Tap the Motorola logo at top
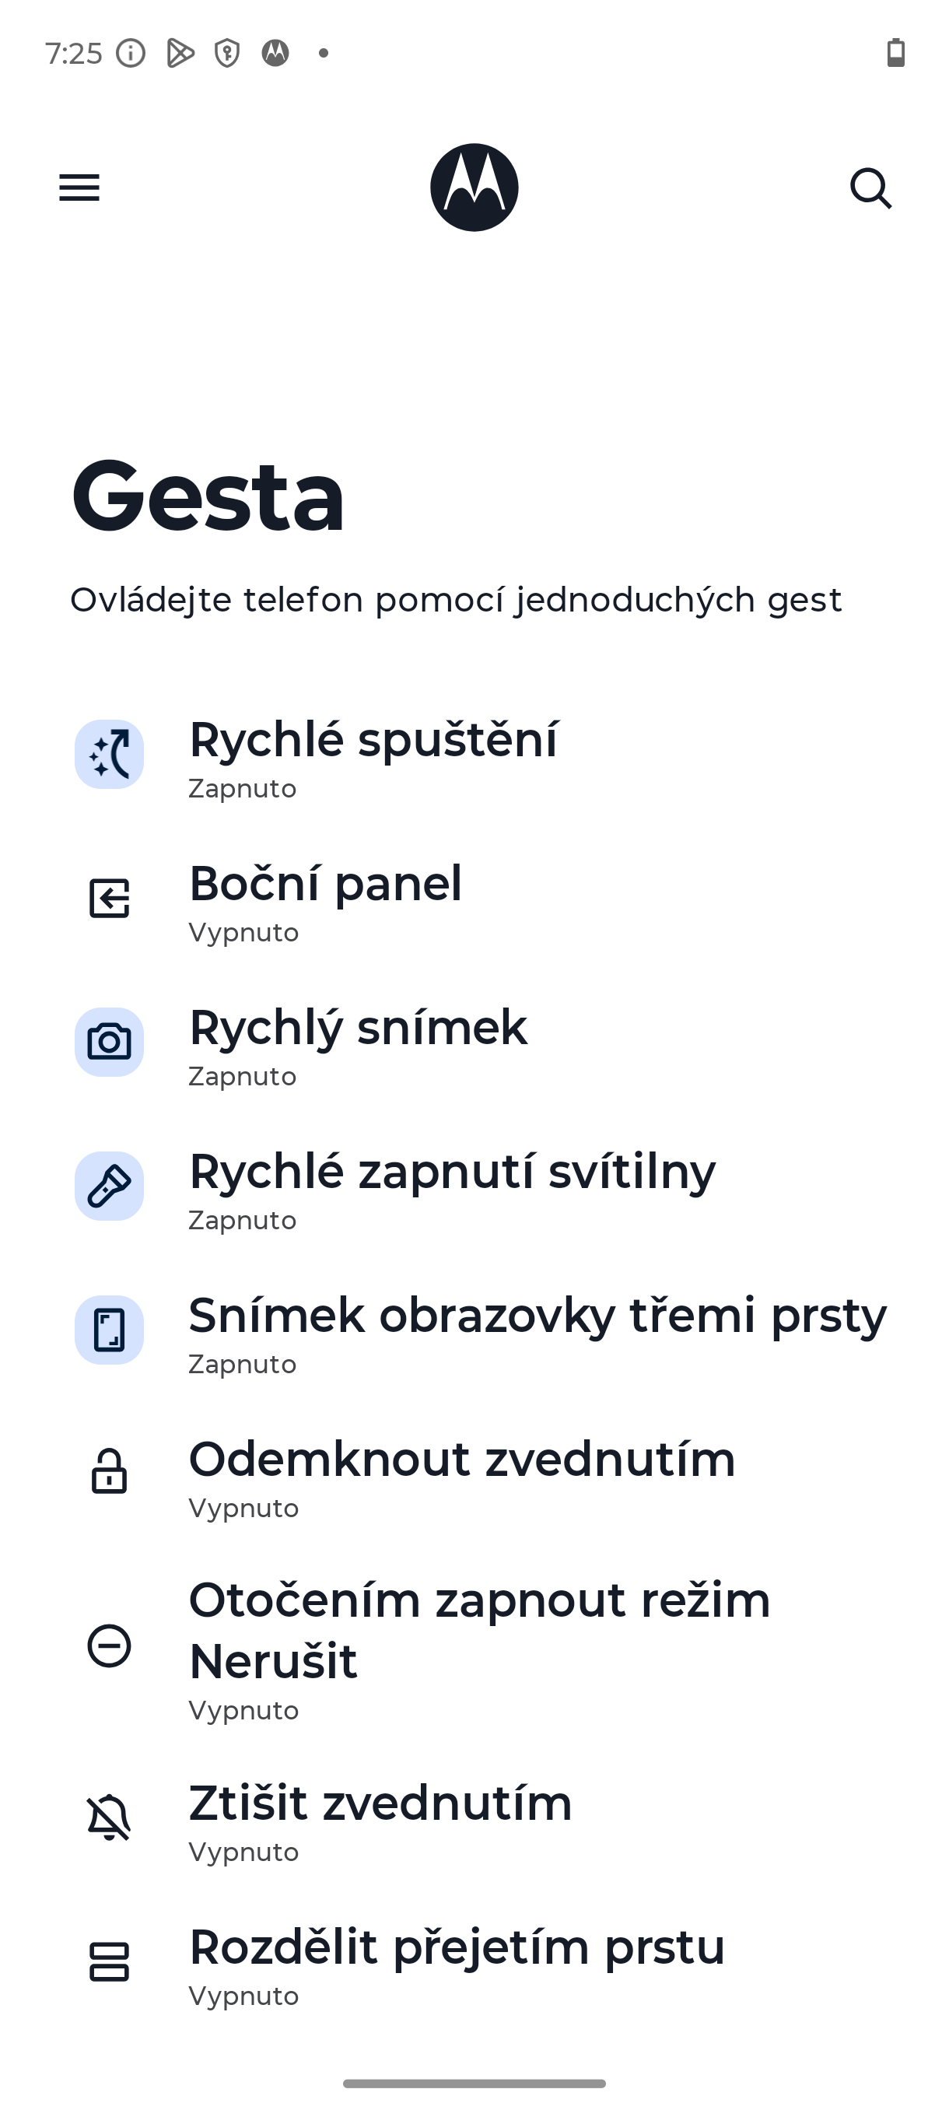The image size is (949, 2110). (474, 188)
